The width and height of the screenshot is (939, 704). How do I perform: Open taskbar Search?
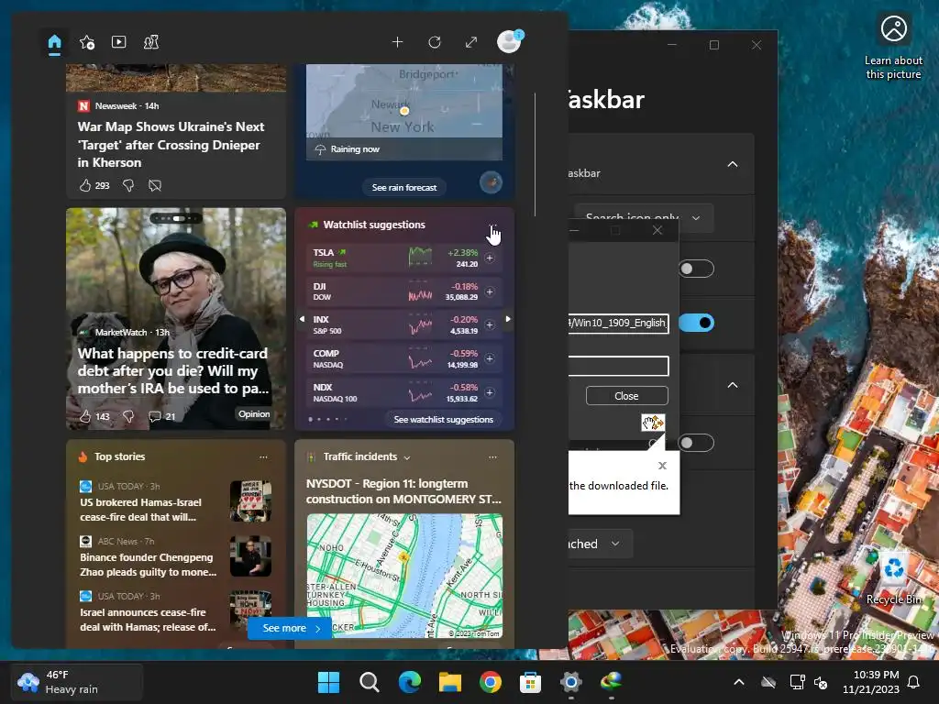point(369,682)
